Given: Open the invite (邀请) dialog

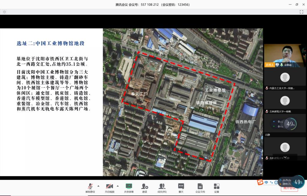Looking at the screenshot, I should pos(145,188).
